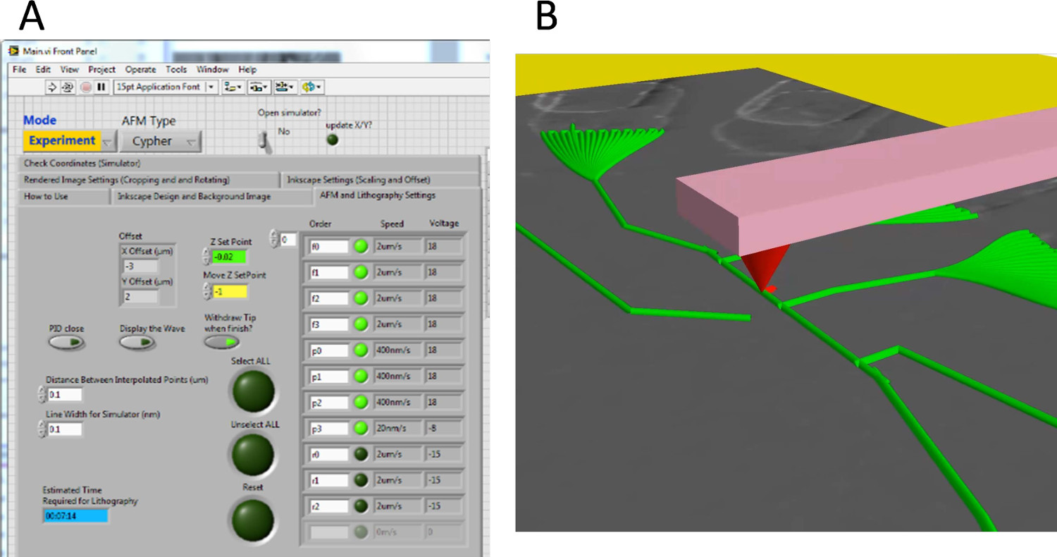1057x557 pixels.
Task: Click the 400nm/s speed for p0
Action: (396, 350)
